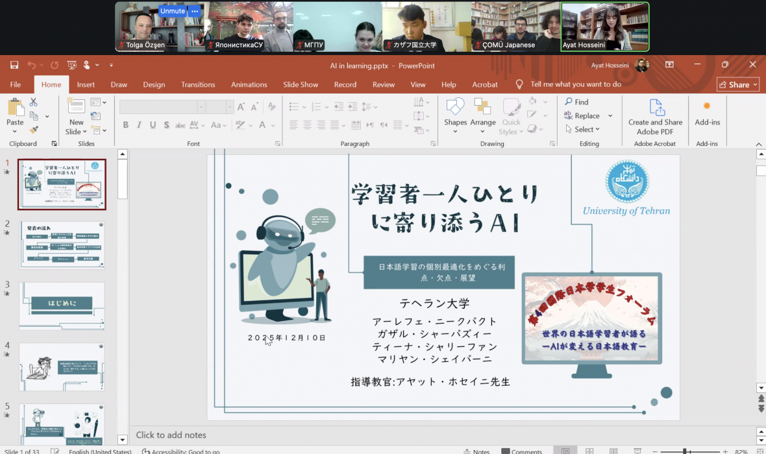Click the Cut scissors icon
Image resolution: width=766 pixels, height=454 pixels.
pos(33,102)
